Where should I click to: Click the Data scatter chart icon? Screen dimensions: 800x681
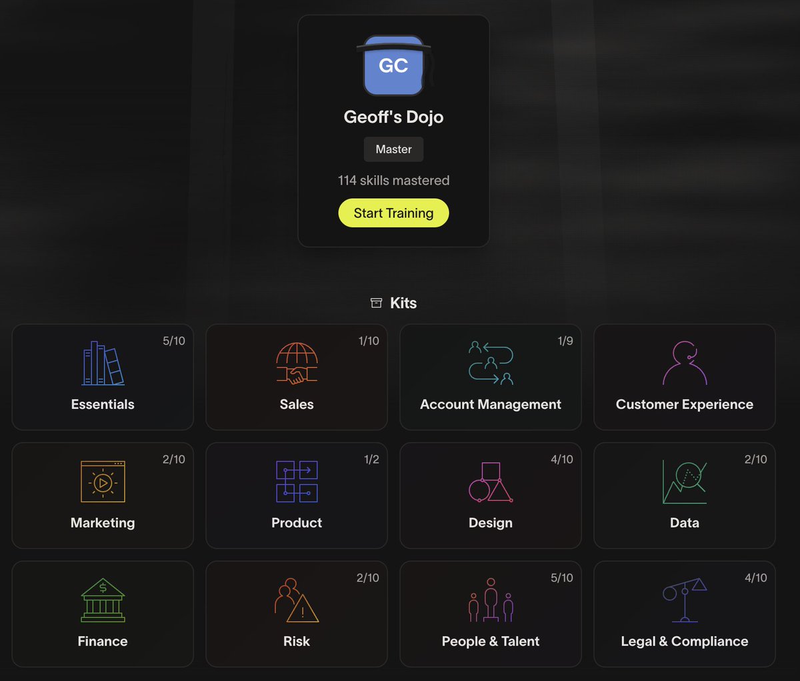tap(684, 481)
